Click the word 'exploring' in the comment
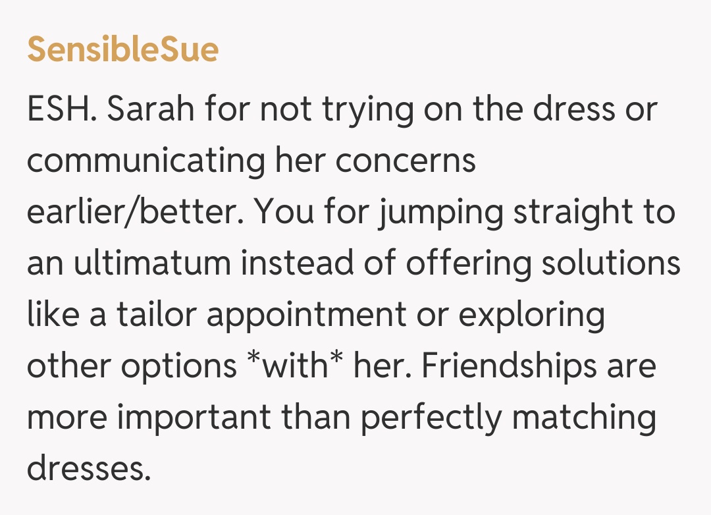The height and width of the screenshot is (515, 711). coord(531,316)
